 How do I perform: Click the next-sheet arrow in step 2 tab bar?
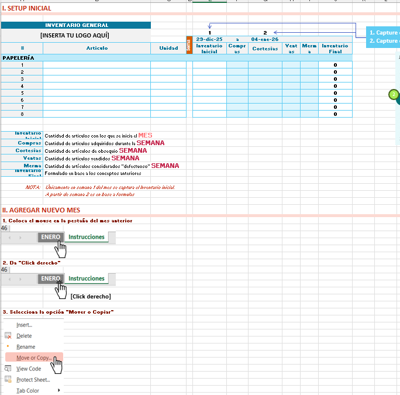click(x=21, y=279)
